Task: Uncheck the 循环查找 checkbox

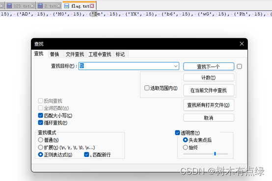Action: 40,123
